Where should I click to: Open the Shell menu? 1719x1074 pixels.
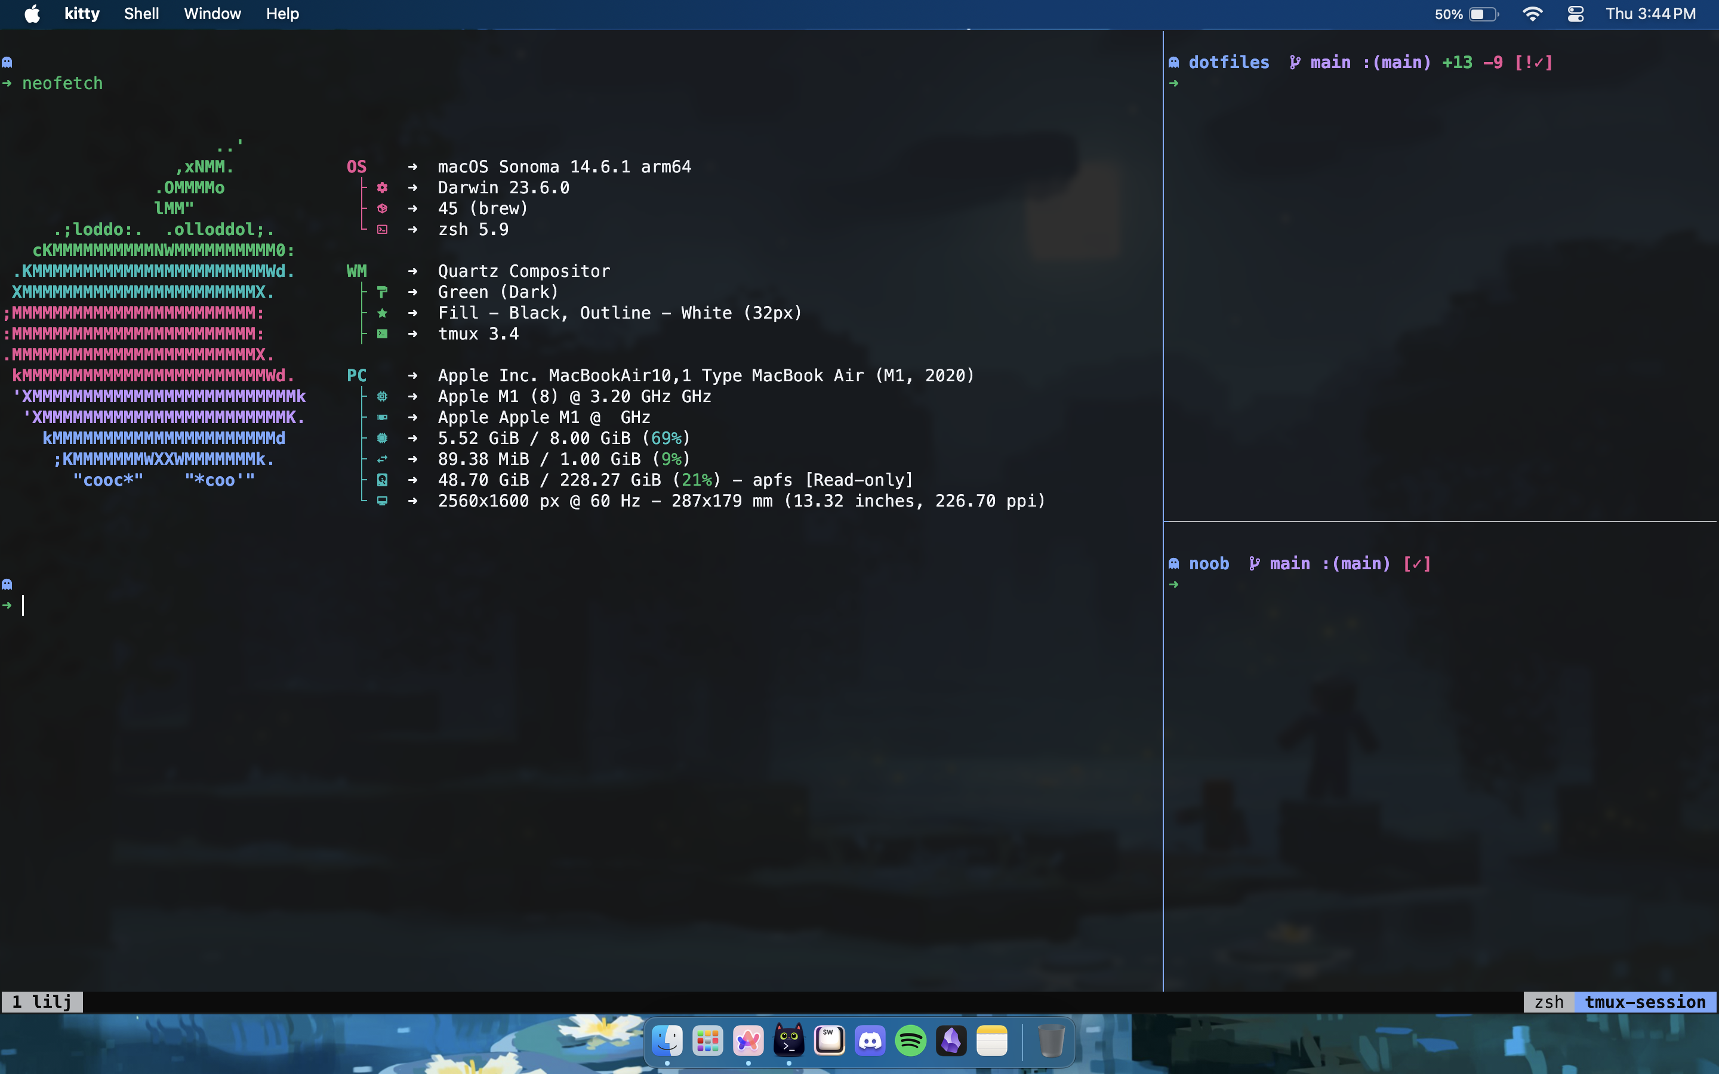141,14
